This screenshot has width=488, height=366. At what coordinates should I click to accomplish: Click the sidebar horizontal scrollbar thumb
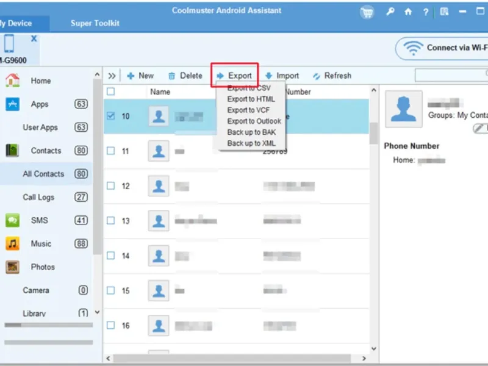pos(13,325)
